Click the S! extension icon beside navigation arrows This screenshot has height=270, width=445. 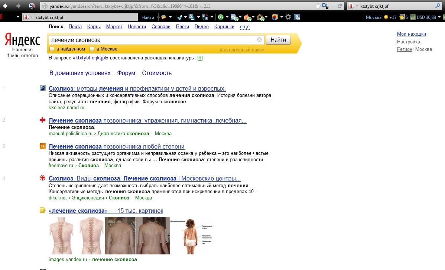point(32,6)
